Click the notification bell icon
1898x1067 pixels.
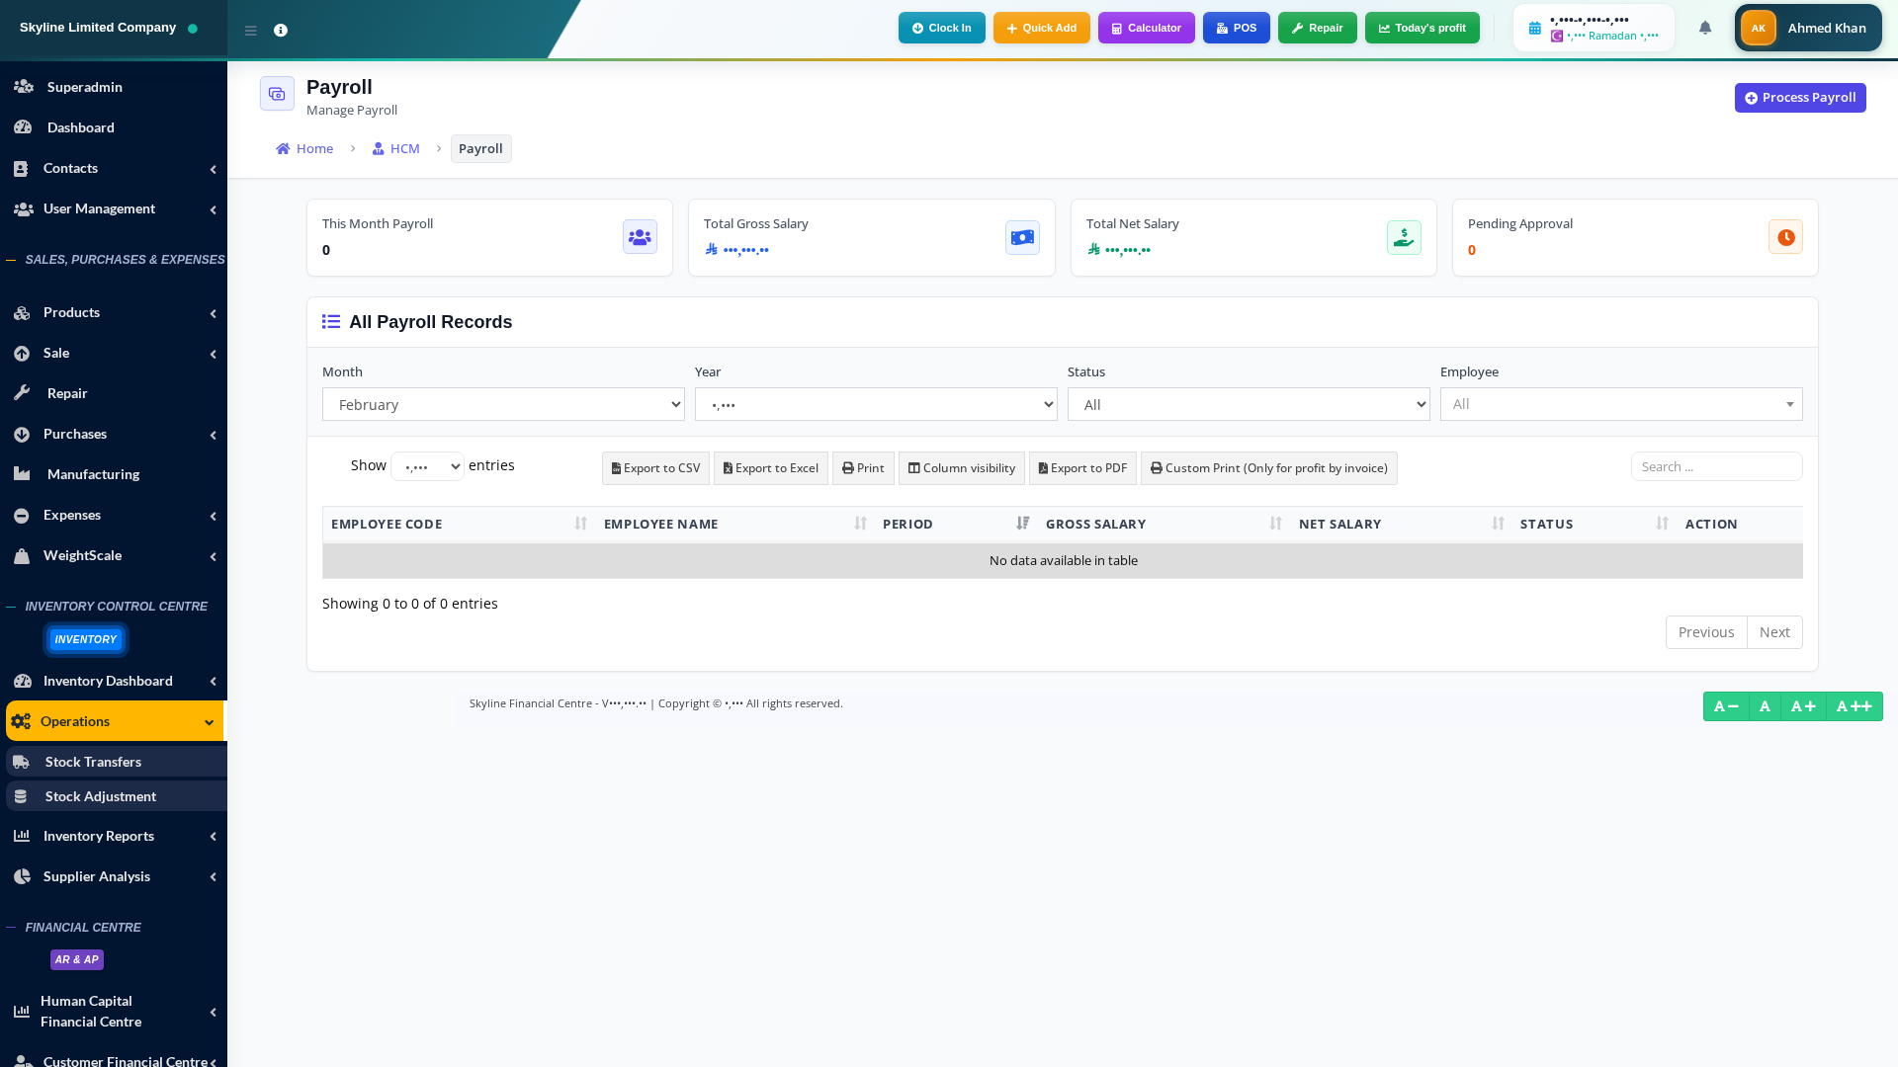point(1705,28)
